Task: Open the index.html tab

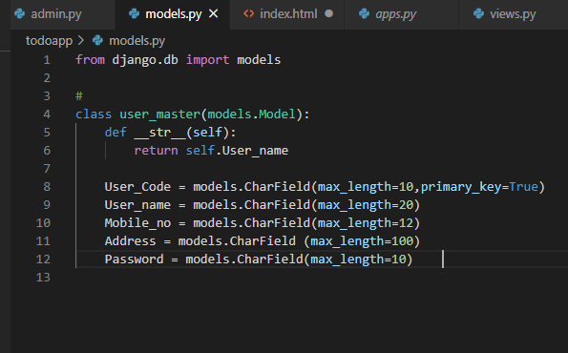Action: pyautogui.click(x=286, y=14)
